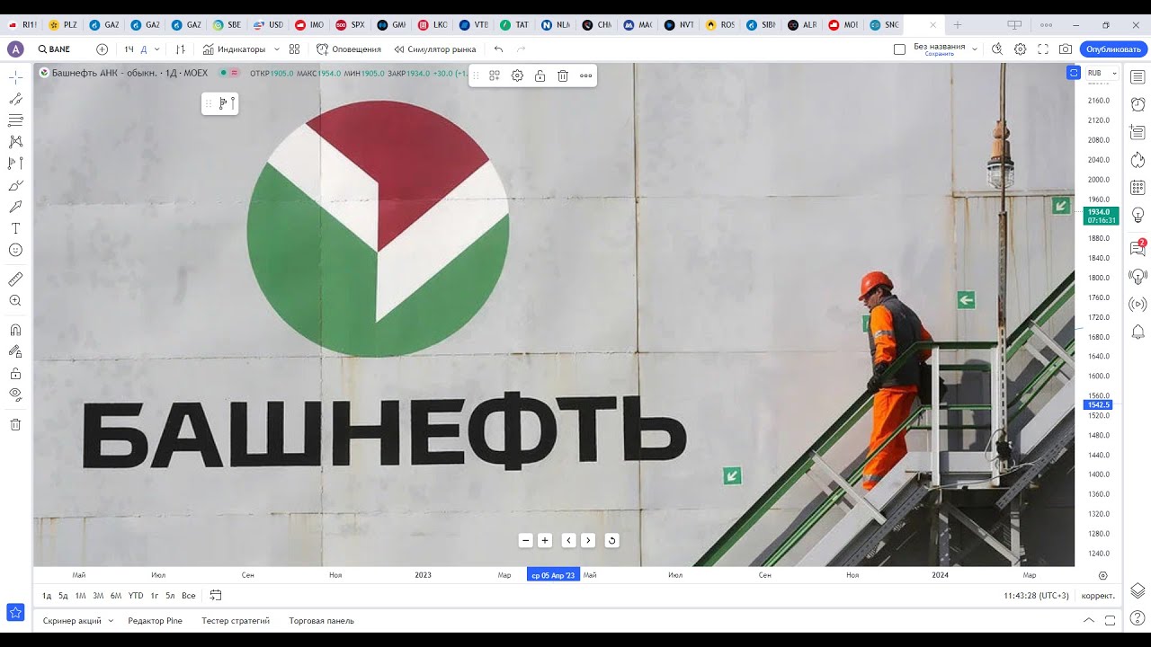The width and height of the screenshot is (1151, 647).
Task: Change the chart bar style
Action: [181, 49]
